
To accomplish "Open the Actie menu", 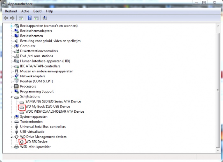I will pos(25,11).
